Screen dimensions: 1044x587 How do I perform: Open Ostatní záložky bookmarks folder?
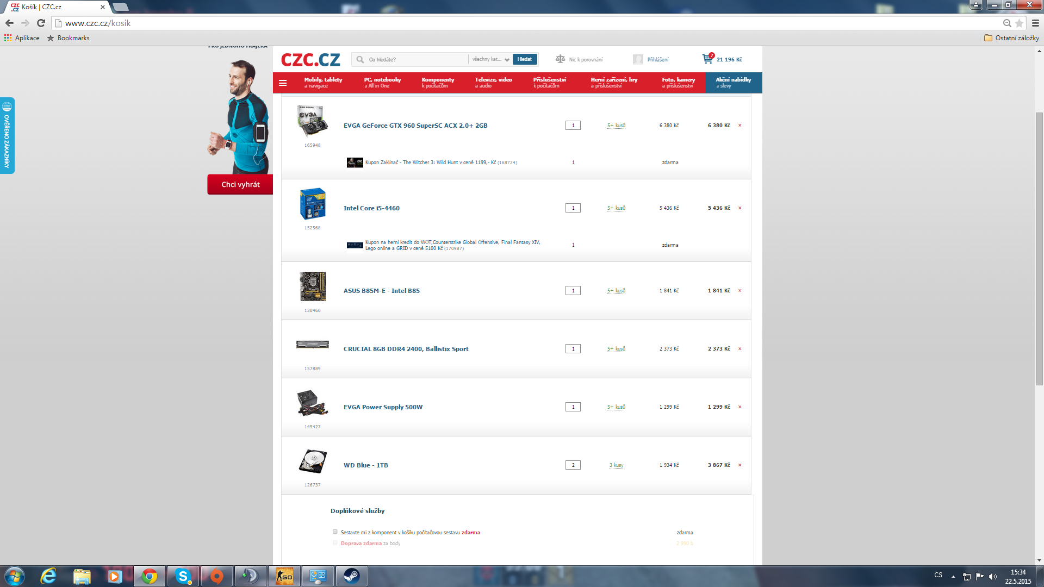(x=1012, y=38)
